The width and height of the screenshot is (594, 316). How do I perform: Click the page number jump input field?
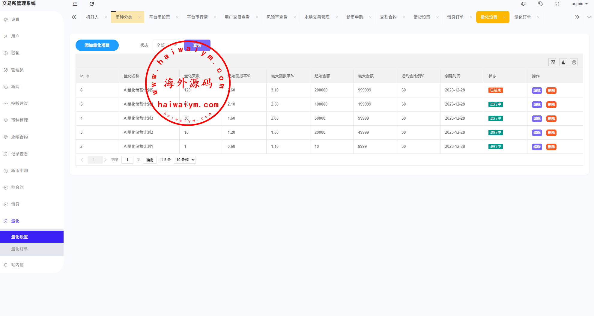click(127, 160)
